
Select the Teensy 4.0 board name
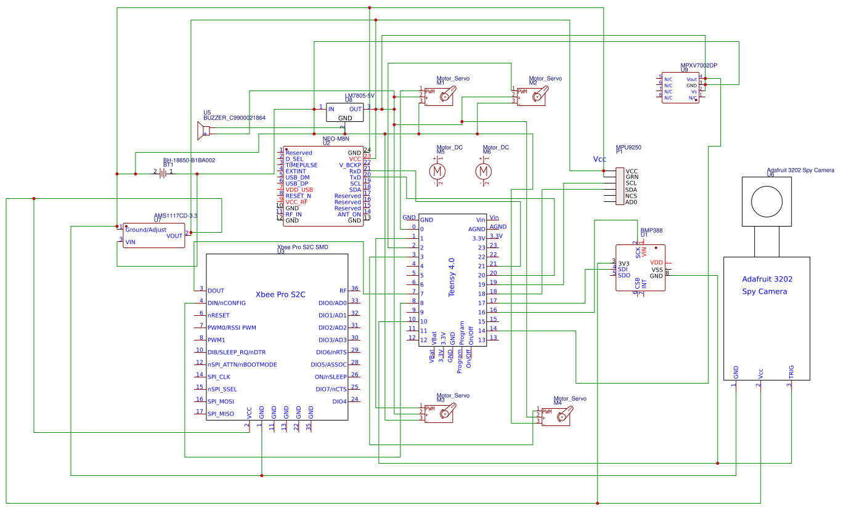pos(452,277)
